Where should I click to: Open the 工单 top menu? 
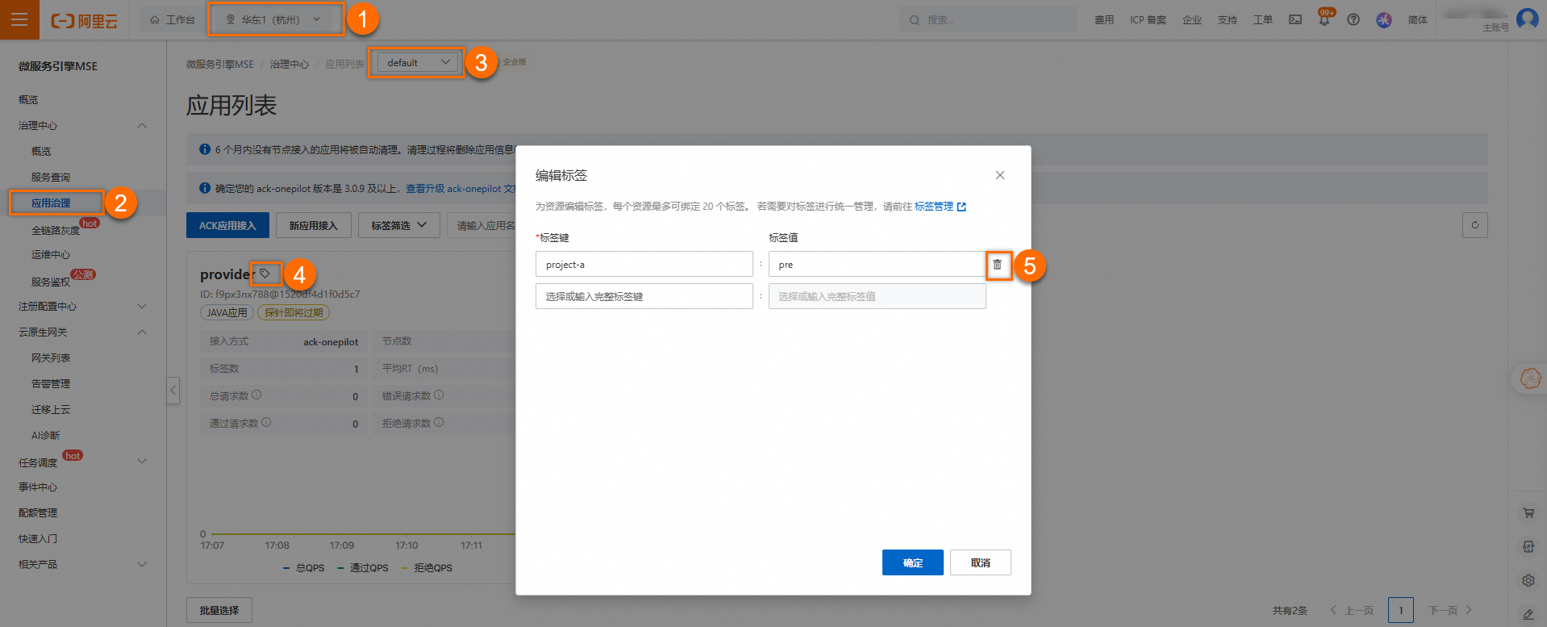click(1263, 19)
